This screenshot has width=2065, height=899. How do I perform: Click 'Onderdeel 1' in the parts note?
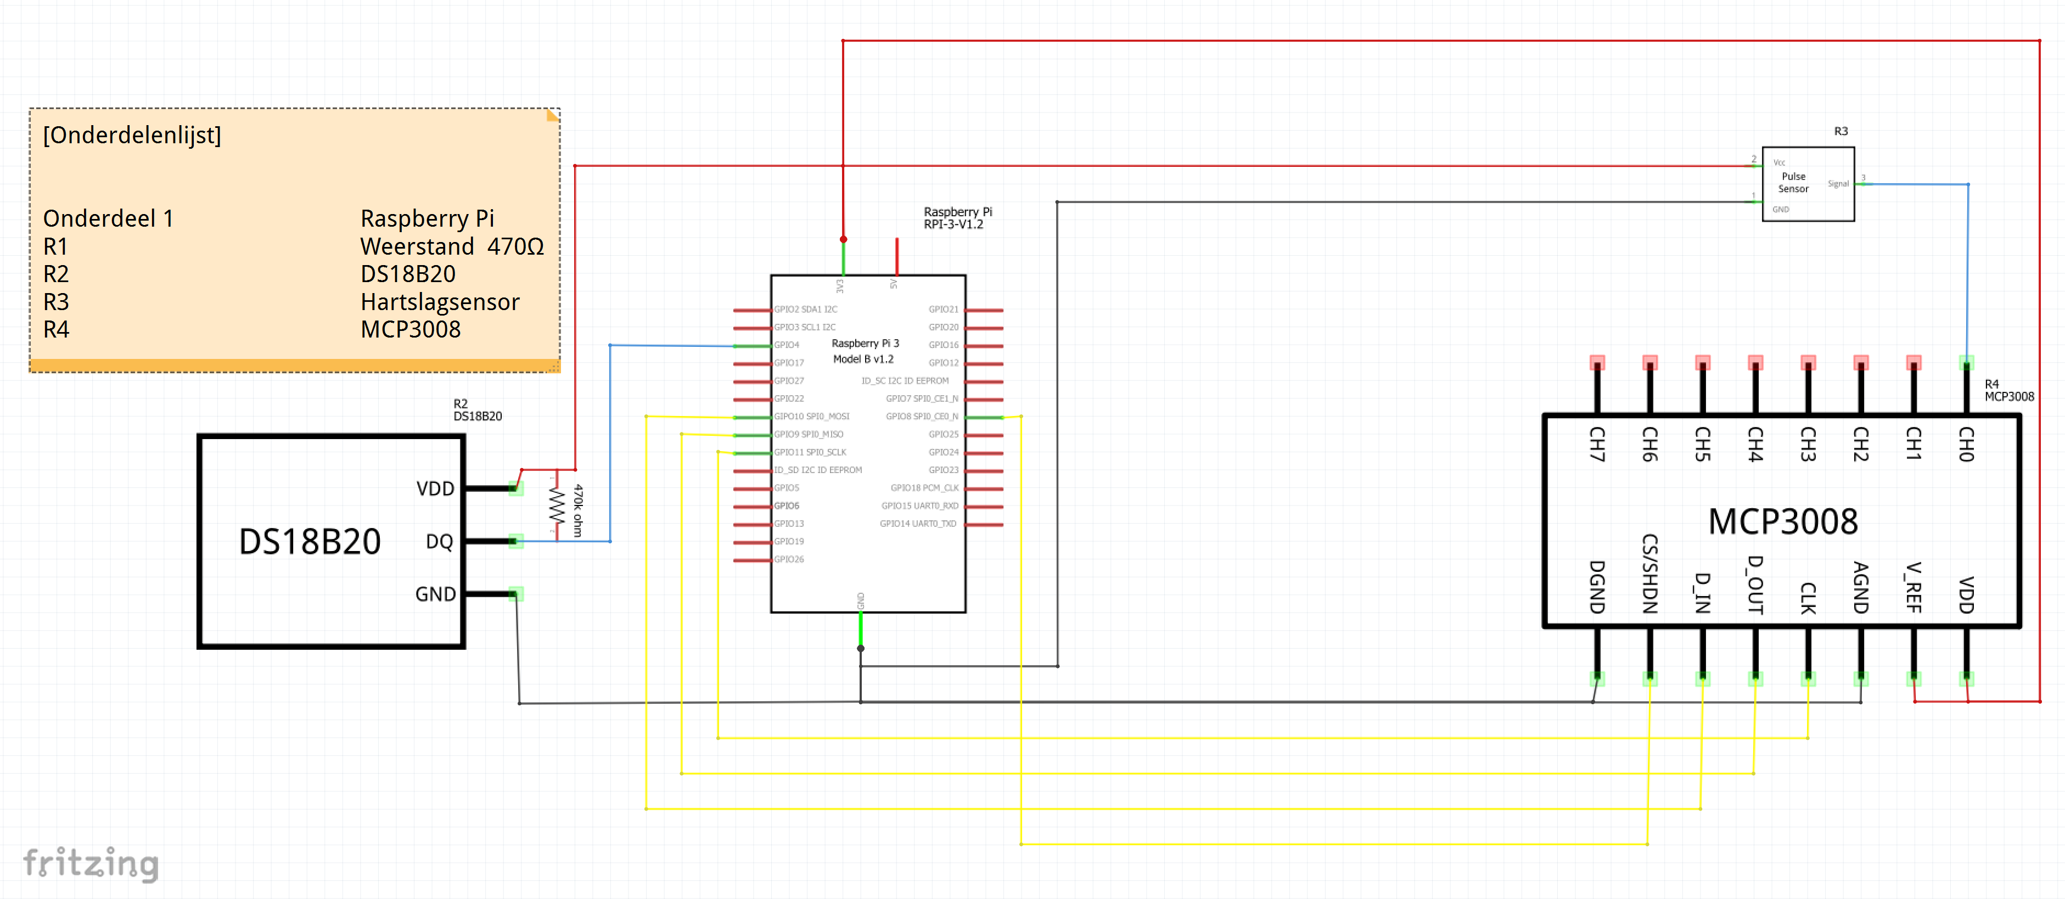pyautogui.click(x=108, y=219)
